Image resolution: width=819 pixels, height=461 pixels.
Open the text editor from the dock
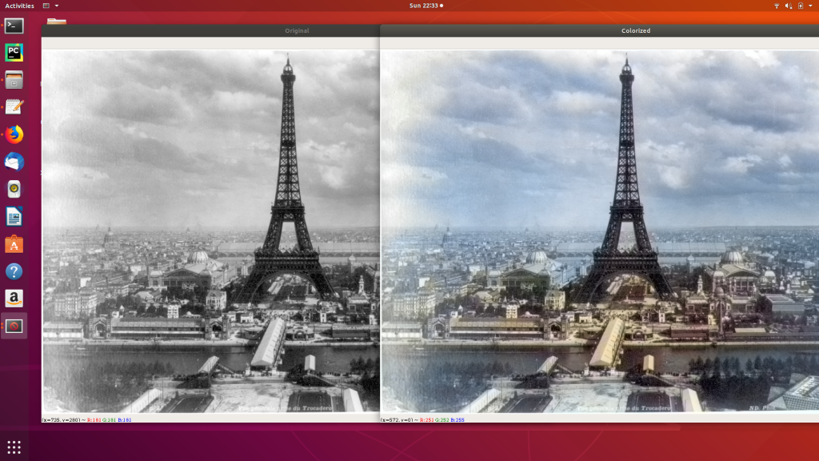pyautogui.click(x=14, y=107)
